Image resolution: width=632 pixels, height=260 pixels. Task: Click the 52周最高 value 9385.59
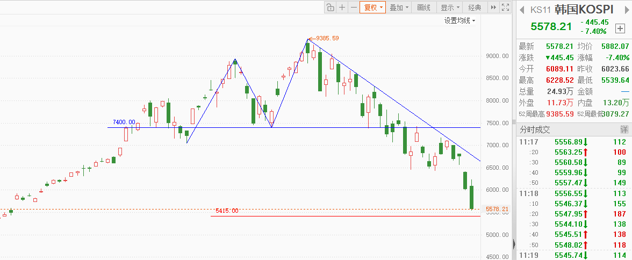point(560,114)
